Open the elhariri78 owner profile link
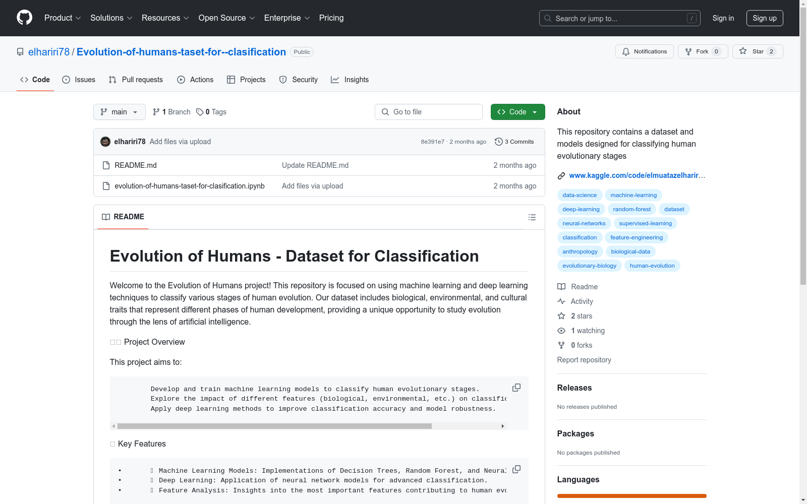 coord(49,52)
